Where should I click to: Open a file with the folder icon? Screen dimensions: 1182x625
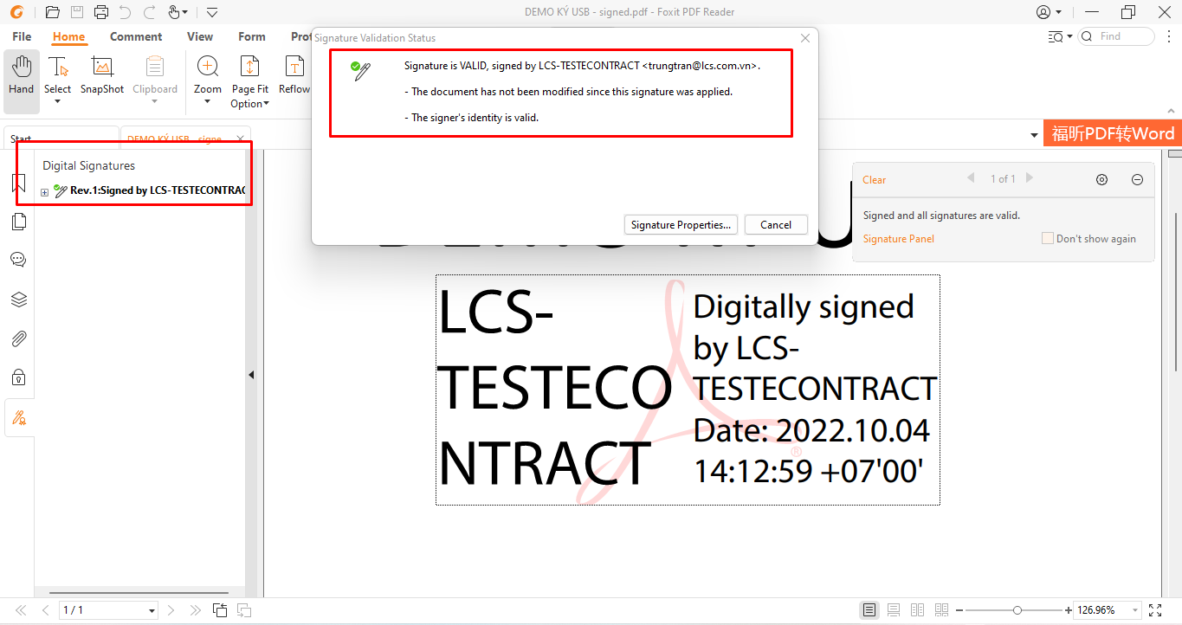click(52, 12)
